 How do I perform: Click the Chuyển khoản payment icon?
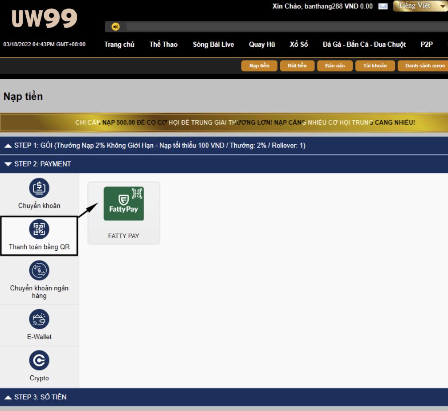39,188
